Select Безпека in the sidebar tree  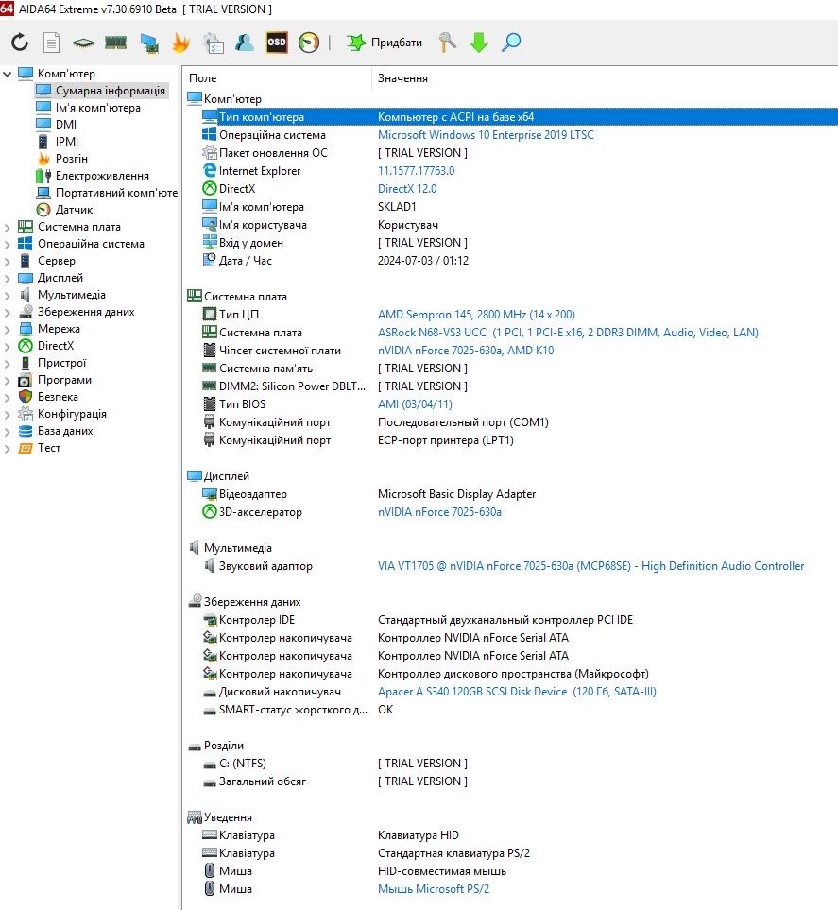pos(58,397)
